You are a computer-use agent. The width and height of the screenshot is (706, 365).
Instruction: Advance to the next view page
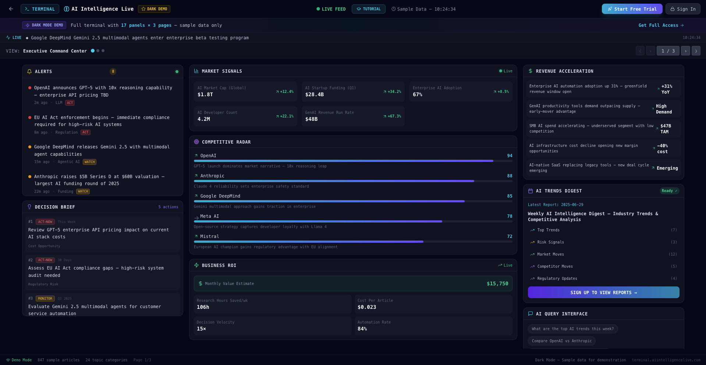(685, 51)
